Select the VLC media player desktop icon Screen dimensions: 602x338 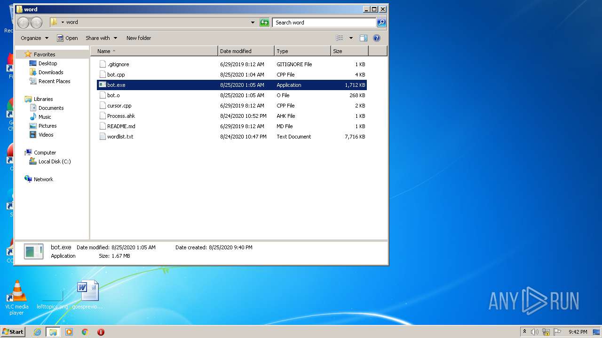pyautogui.click(x=17, y=298)
